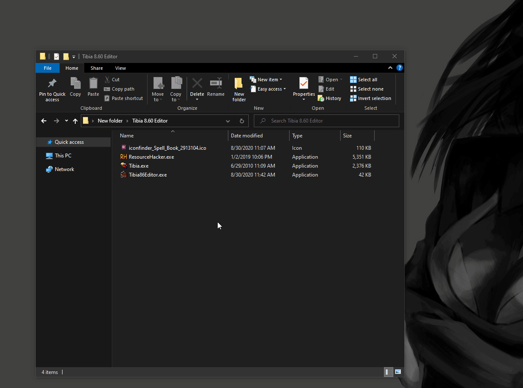This screenshot has height=388, width=523.
Task: Collapse the ribbon with the chevron
Action: (x=390, y=68)
